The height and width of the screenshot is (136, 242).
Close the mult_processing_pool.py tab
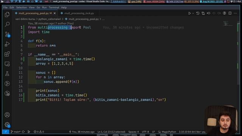point(54,13)
